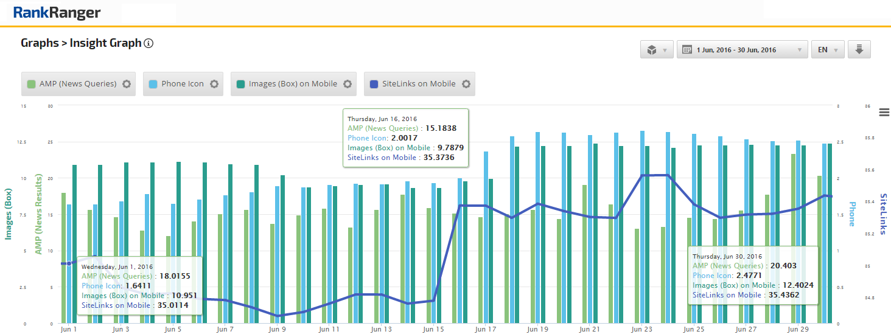
Task: Click the SiteLinks line point at Jun 1
Action: (69, 263)
